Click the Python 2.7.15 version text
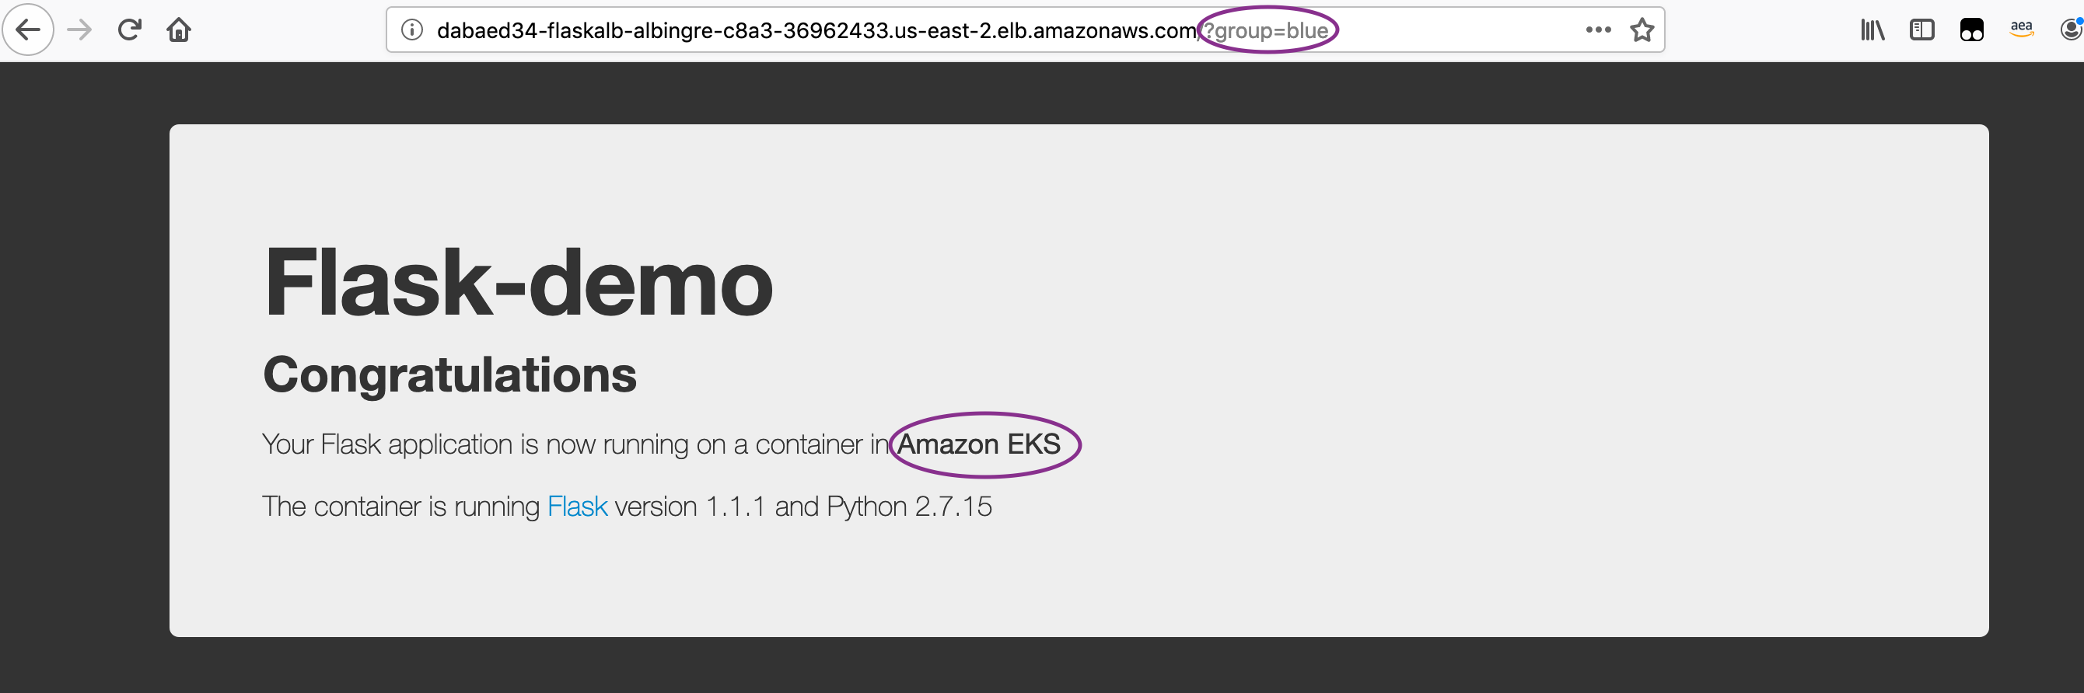The width and height of the screenshot is (2084, 693). click(x=909, y=507)
